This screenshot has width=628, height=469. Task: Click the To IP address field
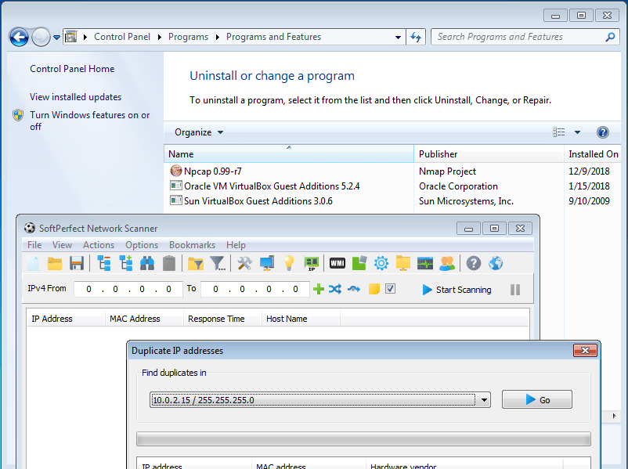click(x=254, y=289)
